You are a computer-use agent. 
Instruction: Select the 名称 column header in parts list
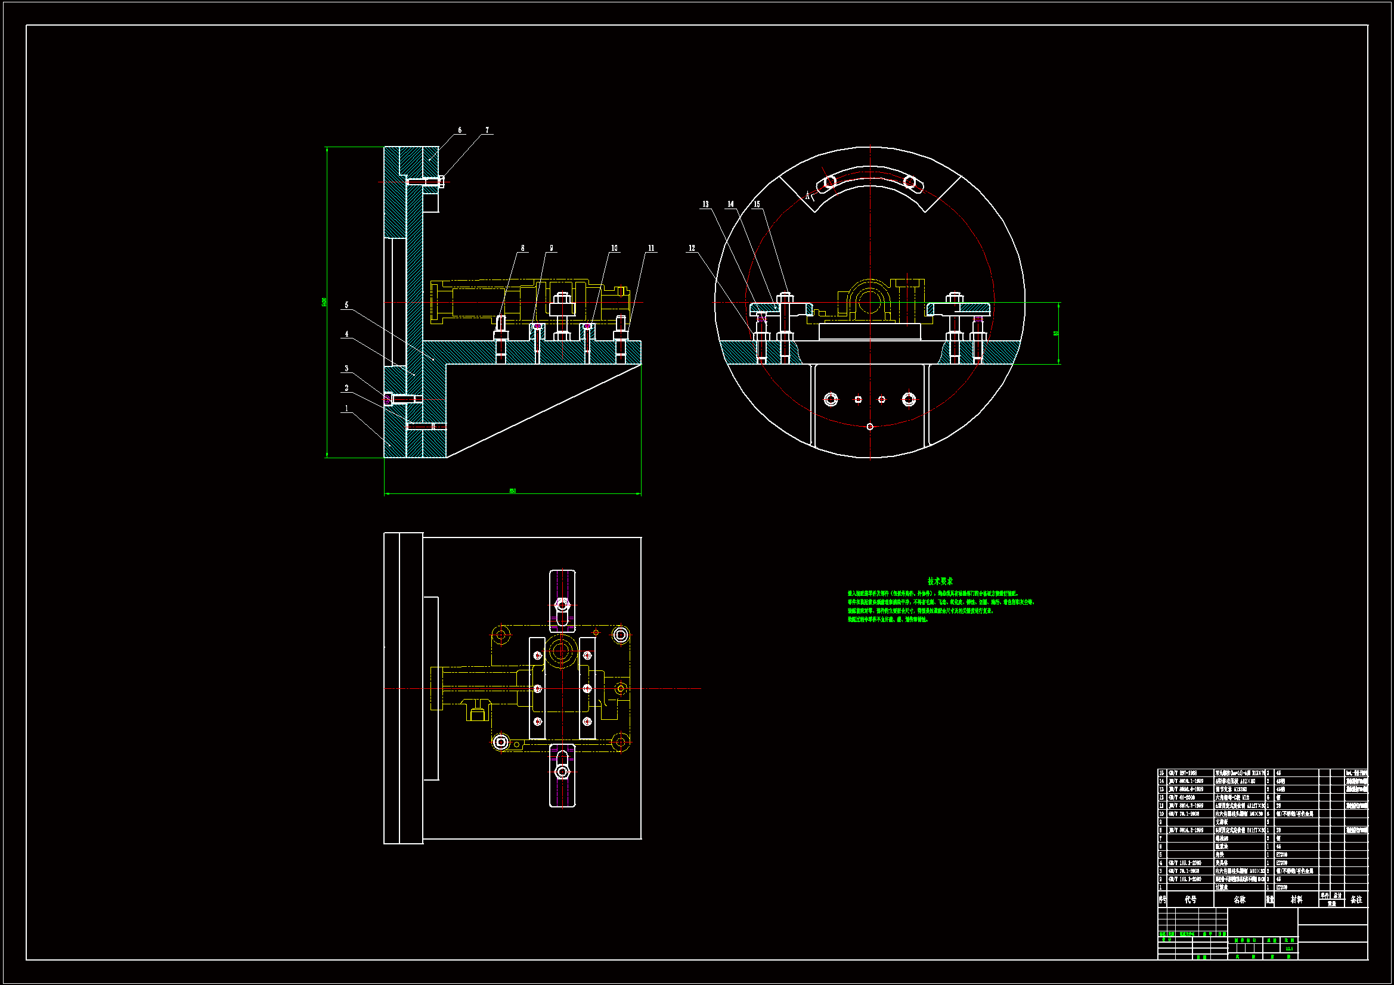pyautogui.click(x=1239, y=899)
